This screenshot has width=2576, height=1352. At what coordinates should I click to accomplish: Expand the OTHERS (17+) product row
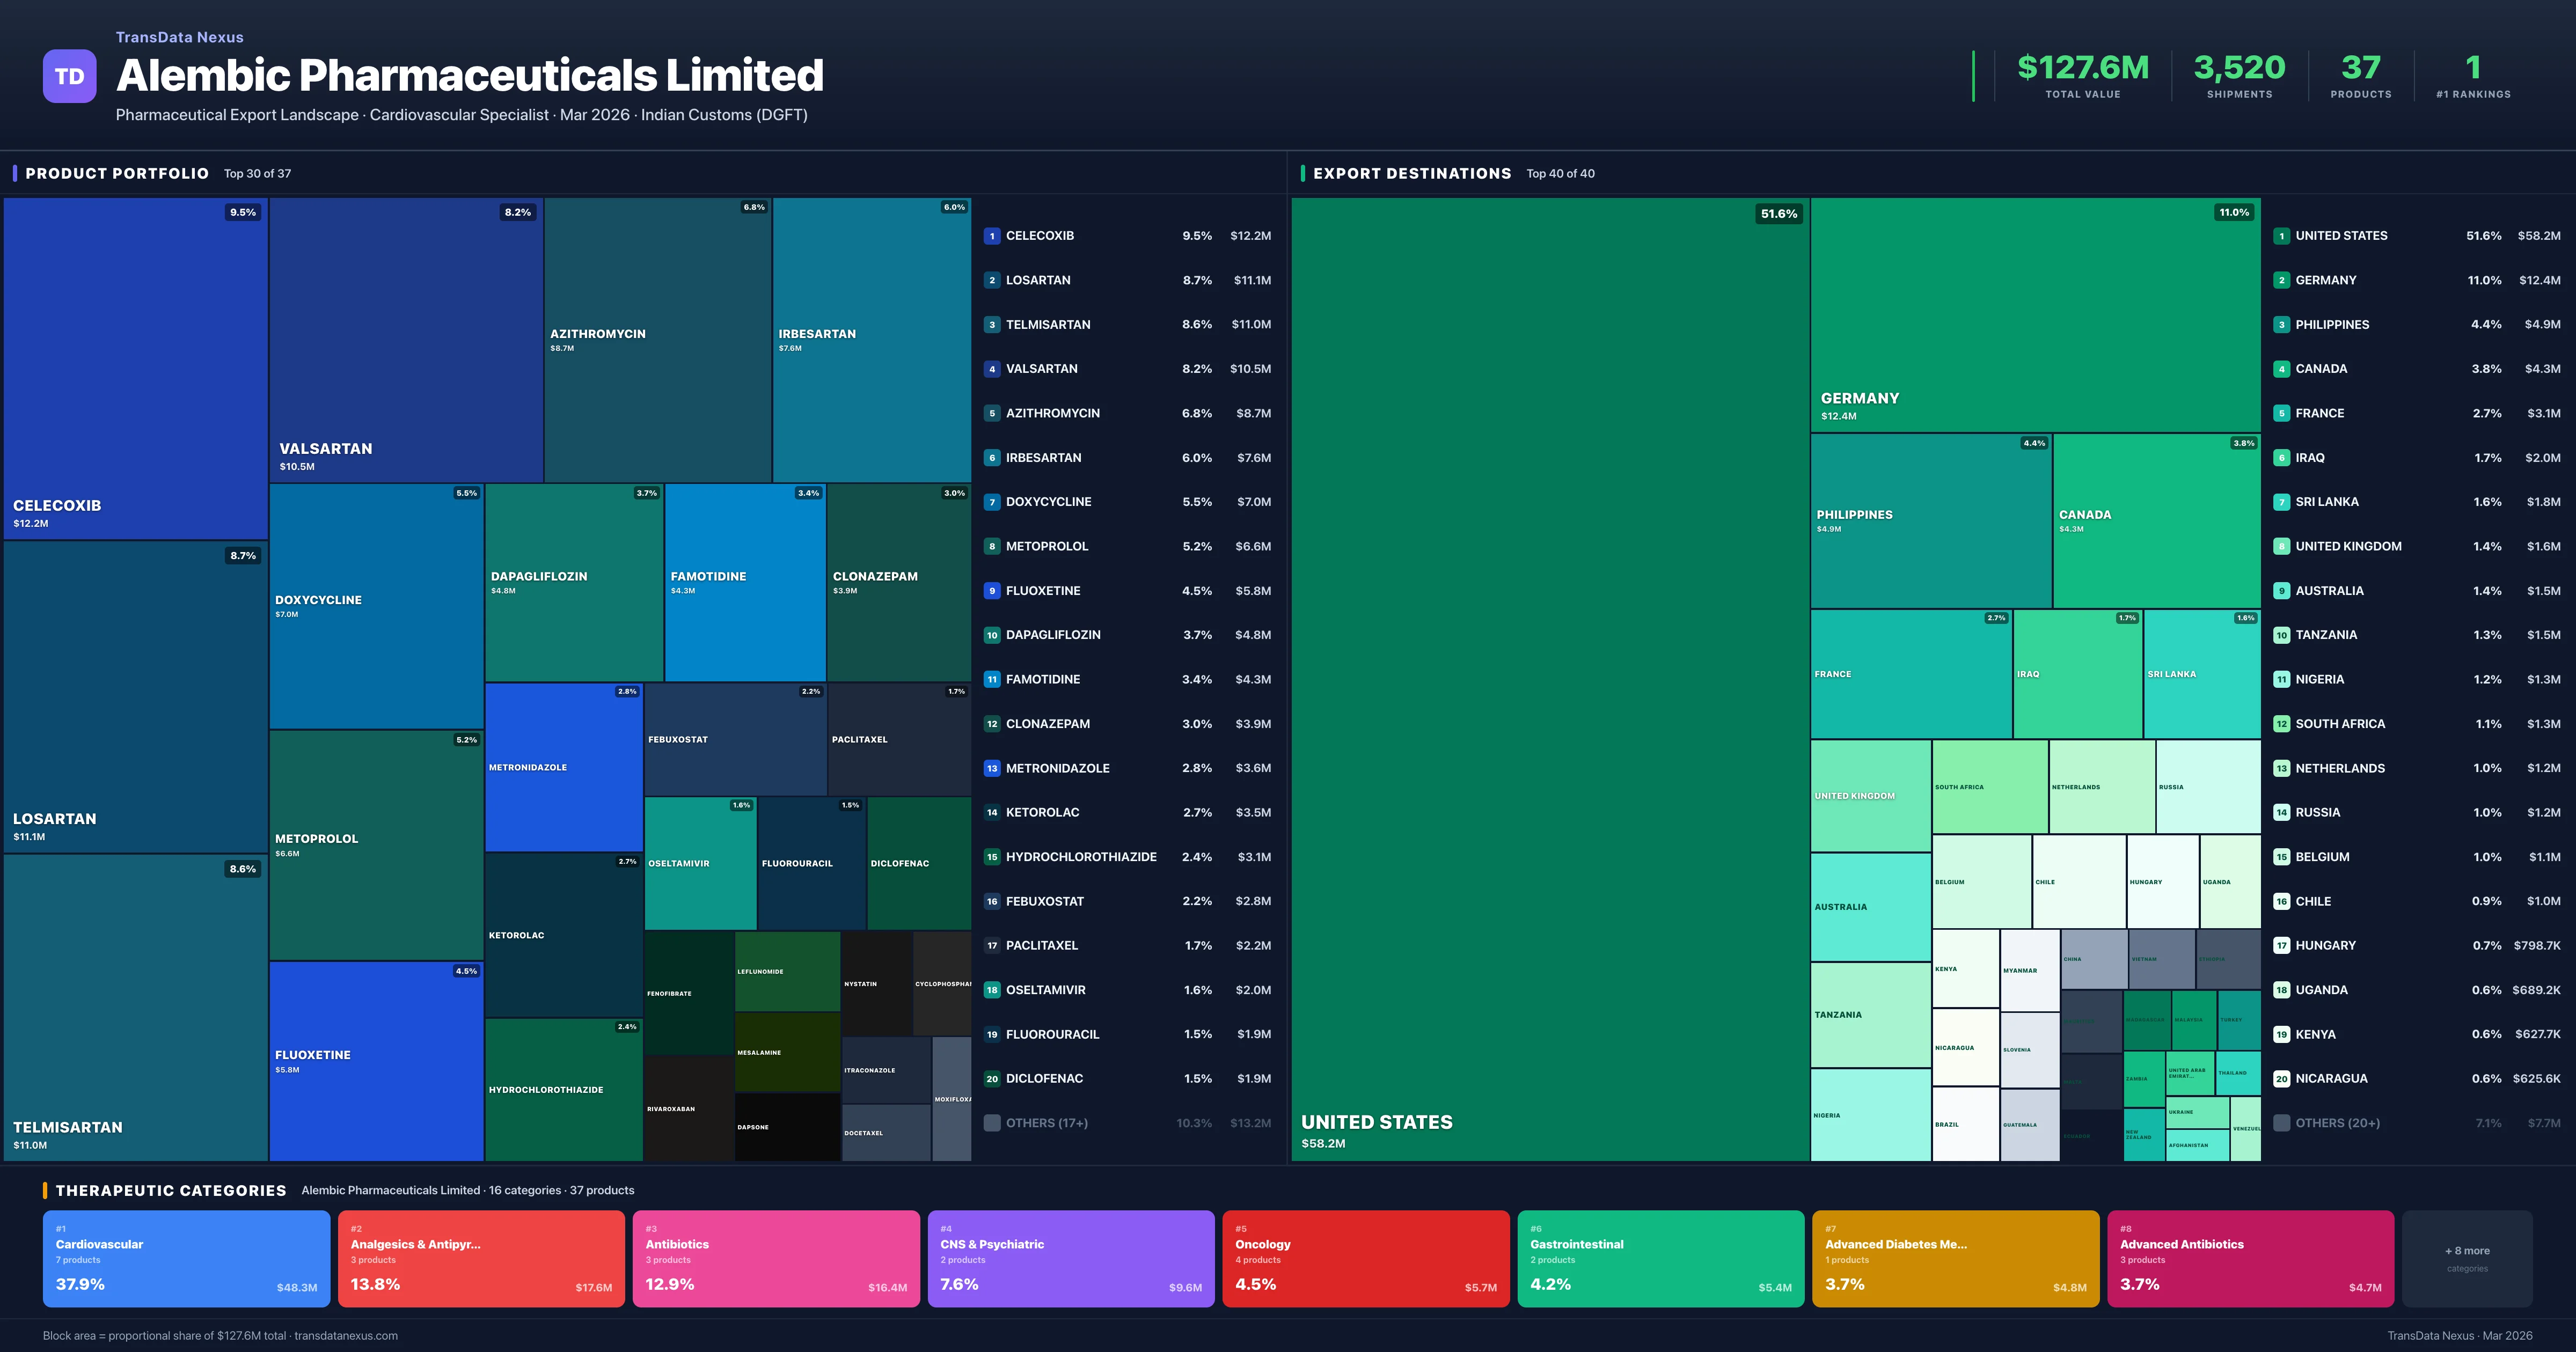[x=1045, y=1122]
